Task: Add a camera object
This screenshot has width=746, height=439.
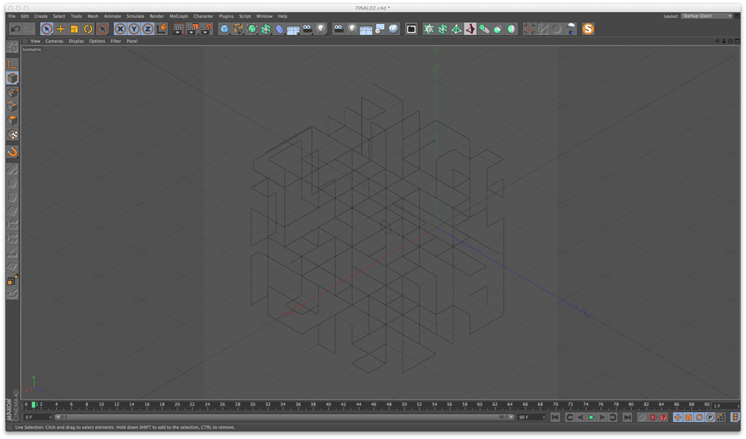Action: (307, 29)
